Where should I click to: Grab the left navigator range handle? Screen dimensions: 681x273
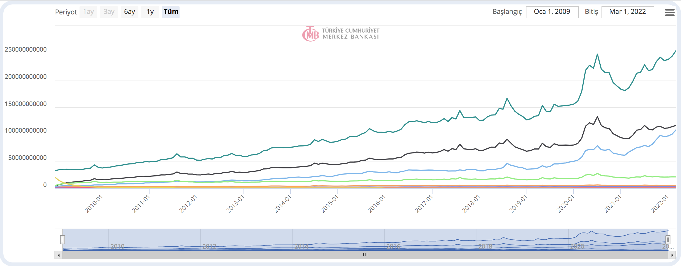pyautogui.click(x=63, y=239)
